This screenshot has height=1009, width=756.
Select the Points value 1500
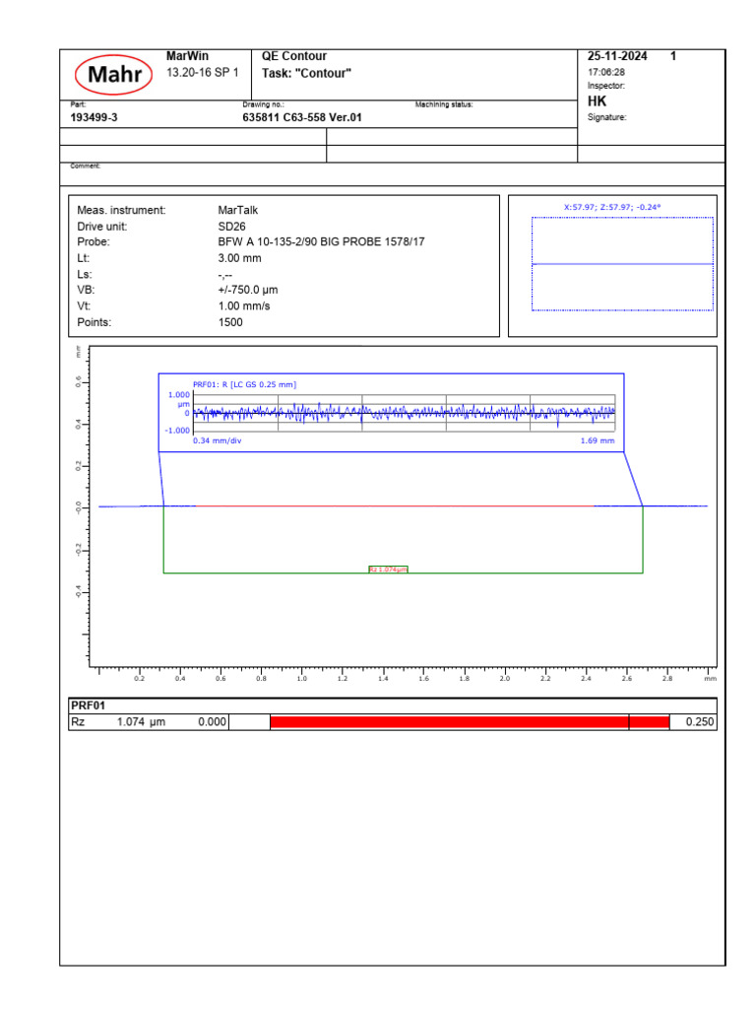[x=230, y=322]
